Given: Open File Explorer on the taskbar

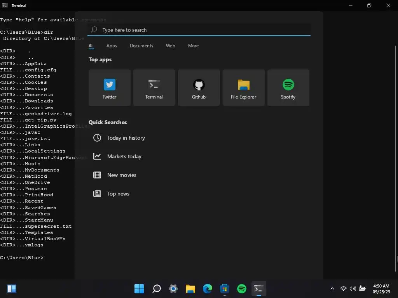Looking at the screenshot, I should coord(190,289).
